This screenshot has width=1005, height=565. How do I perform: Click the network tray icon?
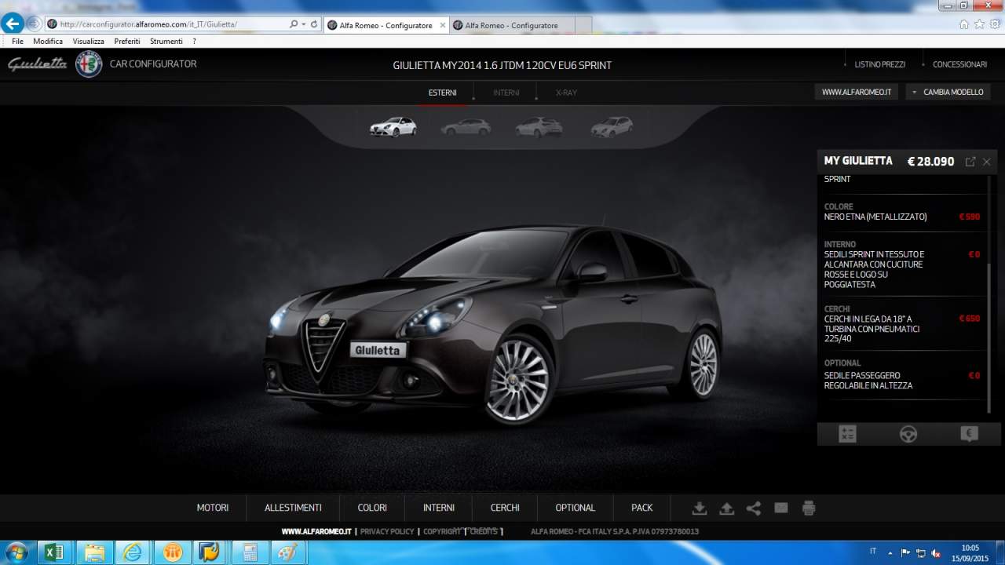click(x=920, y=552)
